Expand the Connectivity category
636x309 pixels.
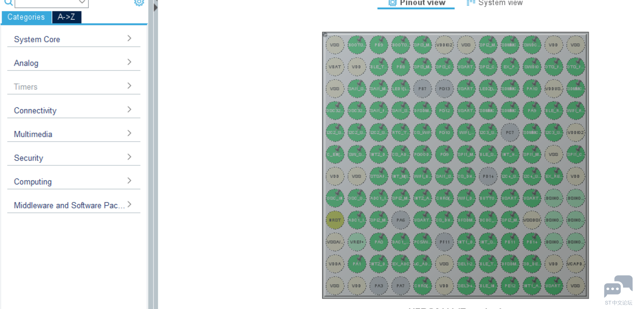click(74, 110)
